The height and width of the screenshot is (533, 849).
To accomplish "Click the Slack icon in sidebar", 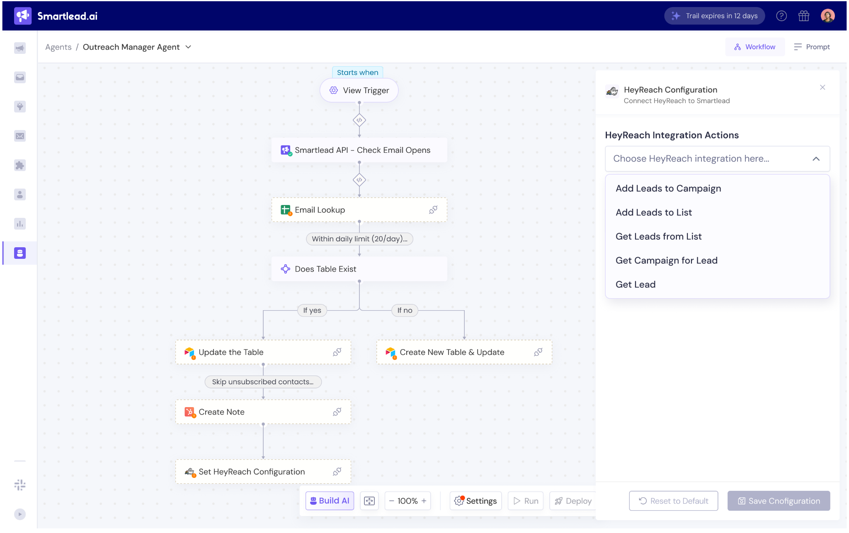I will [x=20, y=485].
